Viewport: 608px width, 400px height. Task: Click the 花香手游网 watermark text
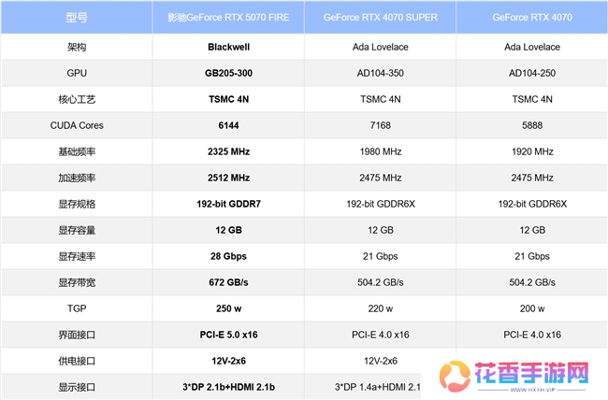(x=532, y=372)
